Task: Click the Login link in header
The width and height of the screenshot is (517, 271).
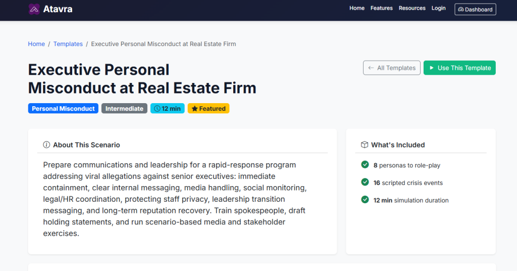Action: tap(439, 8)
